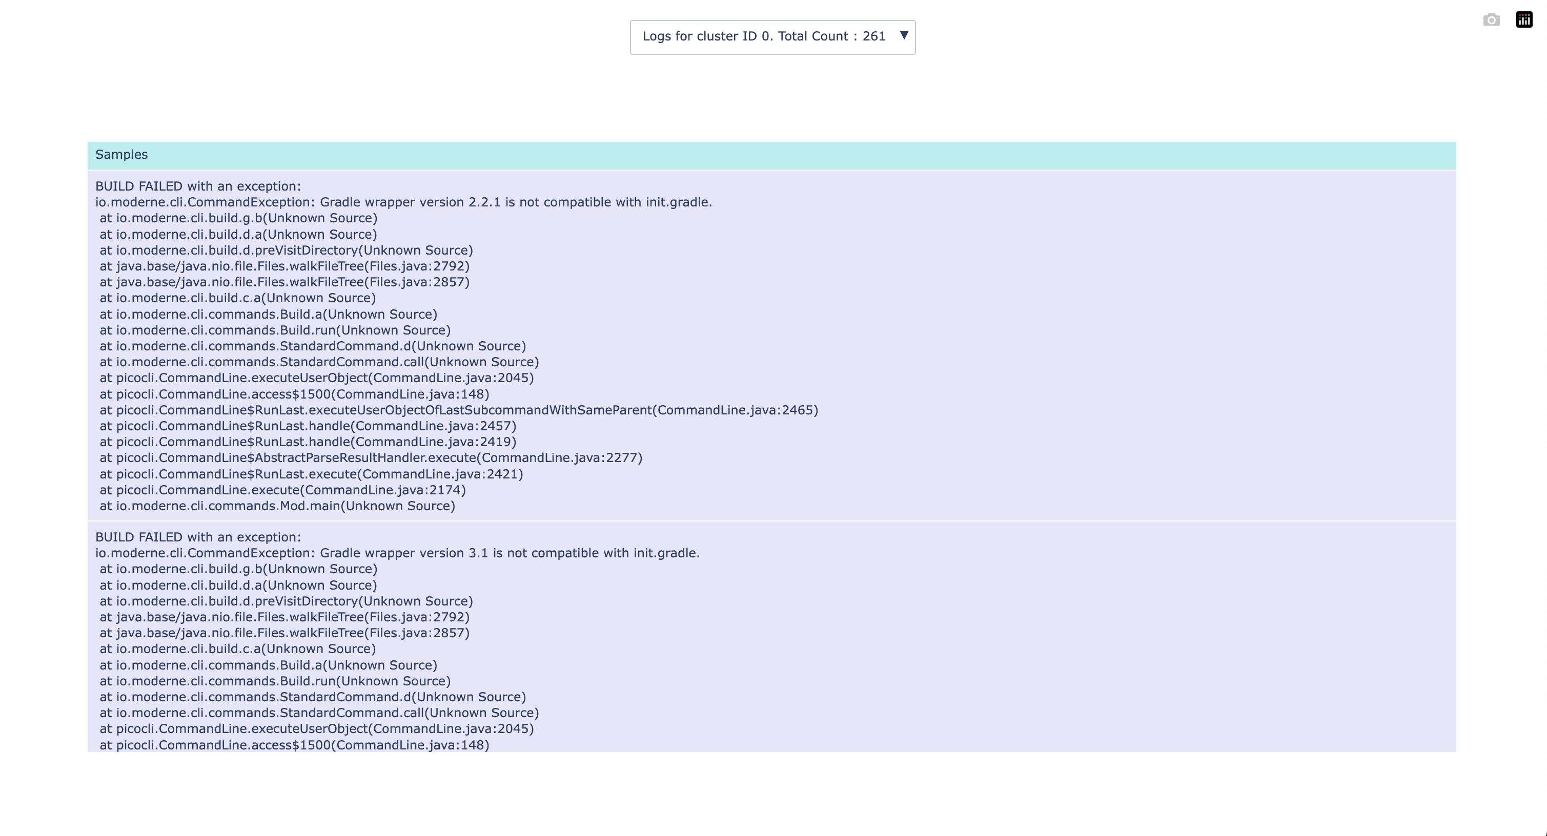Click StandardCommand.call line in the first sample
Screen dimensions: 1547x836
pos(319,362)
